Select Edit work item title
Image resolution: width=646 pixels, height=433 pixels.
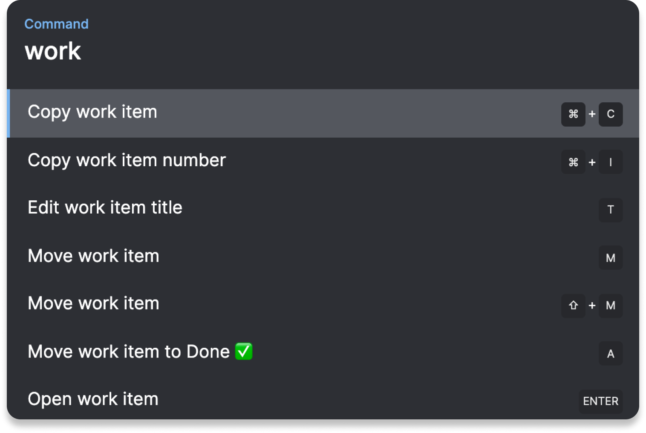105,208
